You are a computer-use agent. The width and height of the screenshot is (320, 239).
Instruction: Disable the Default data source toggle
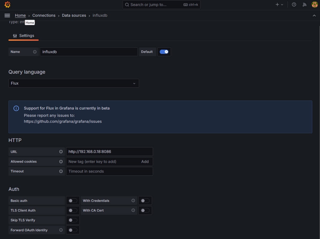coord(164,52)
